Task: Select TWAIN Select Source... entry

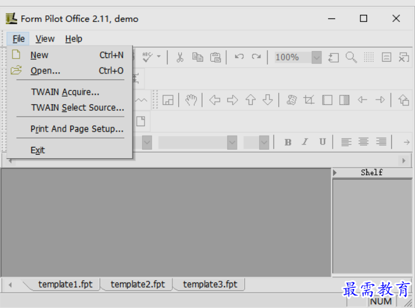Action: [x=69, y=108]
